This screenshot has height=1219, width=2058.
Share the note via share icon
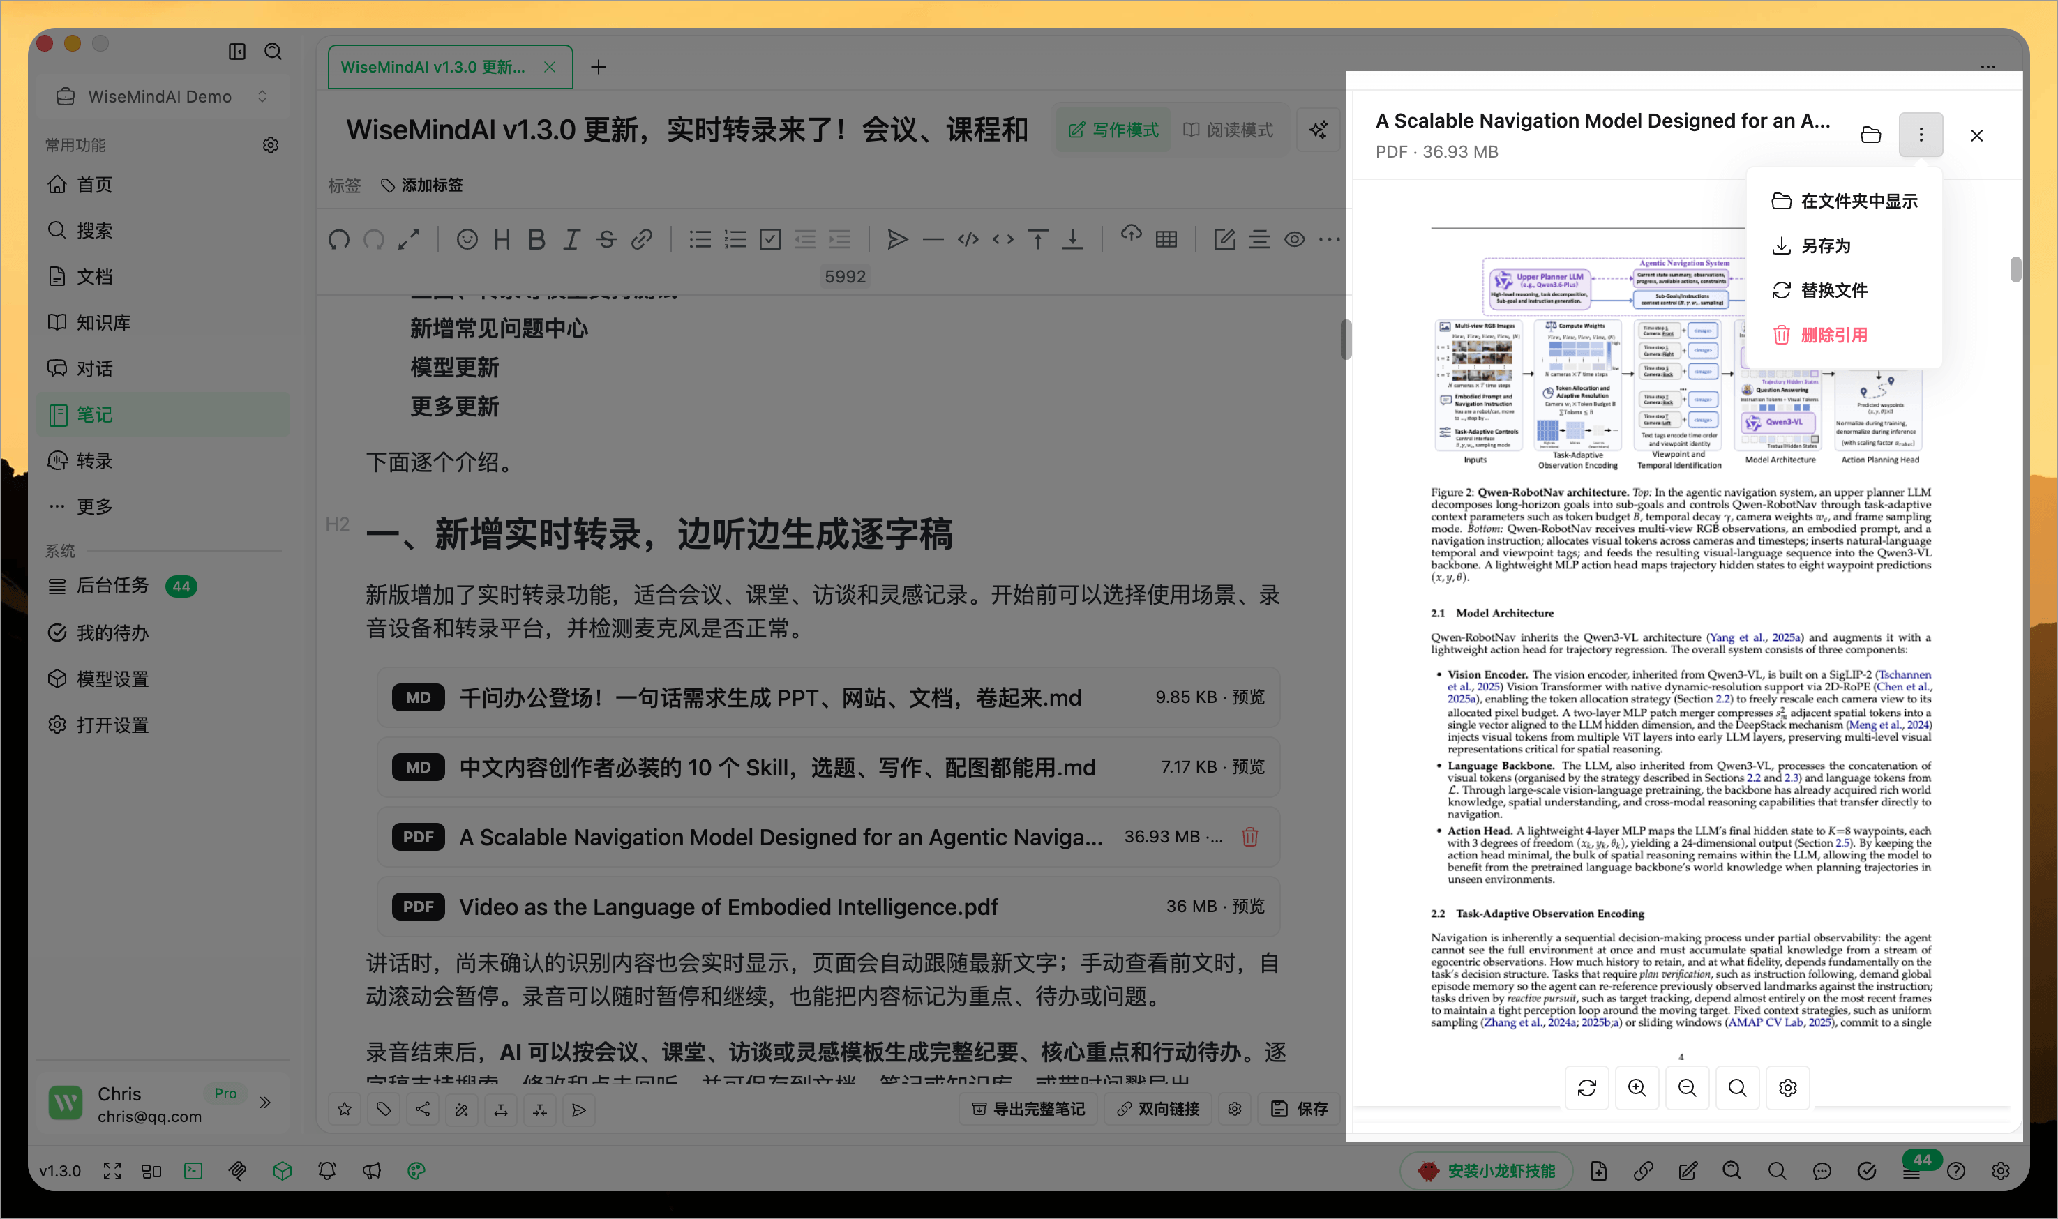tap(423, 1110)
